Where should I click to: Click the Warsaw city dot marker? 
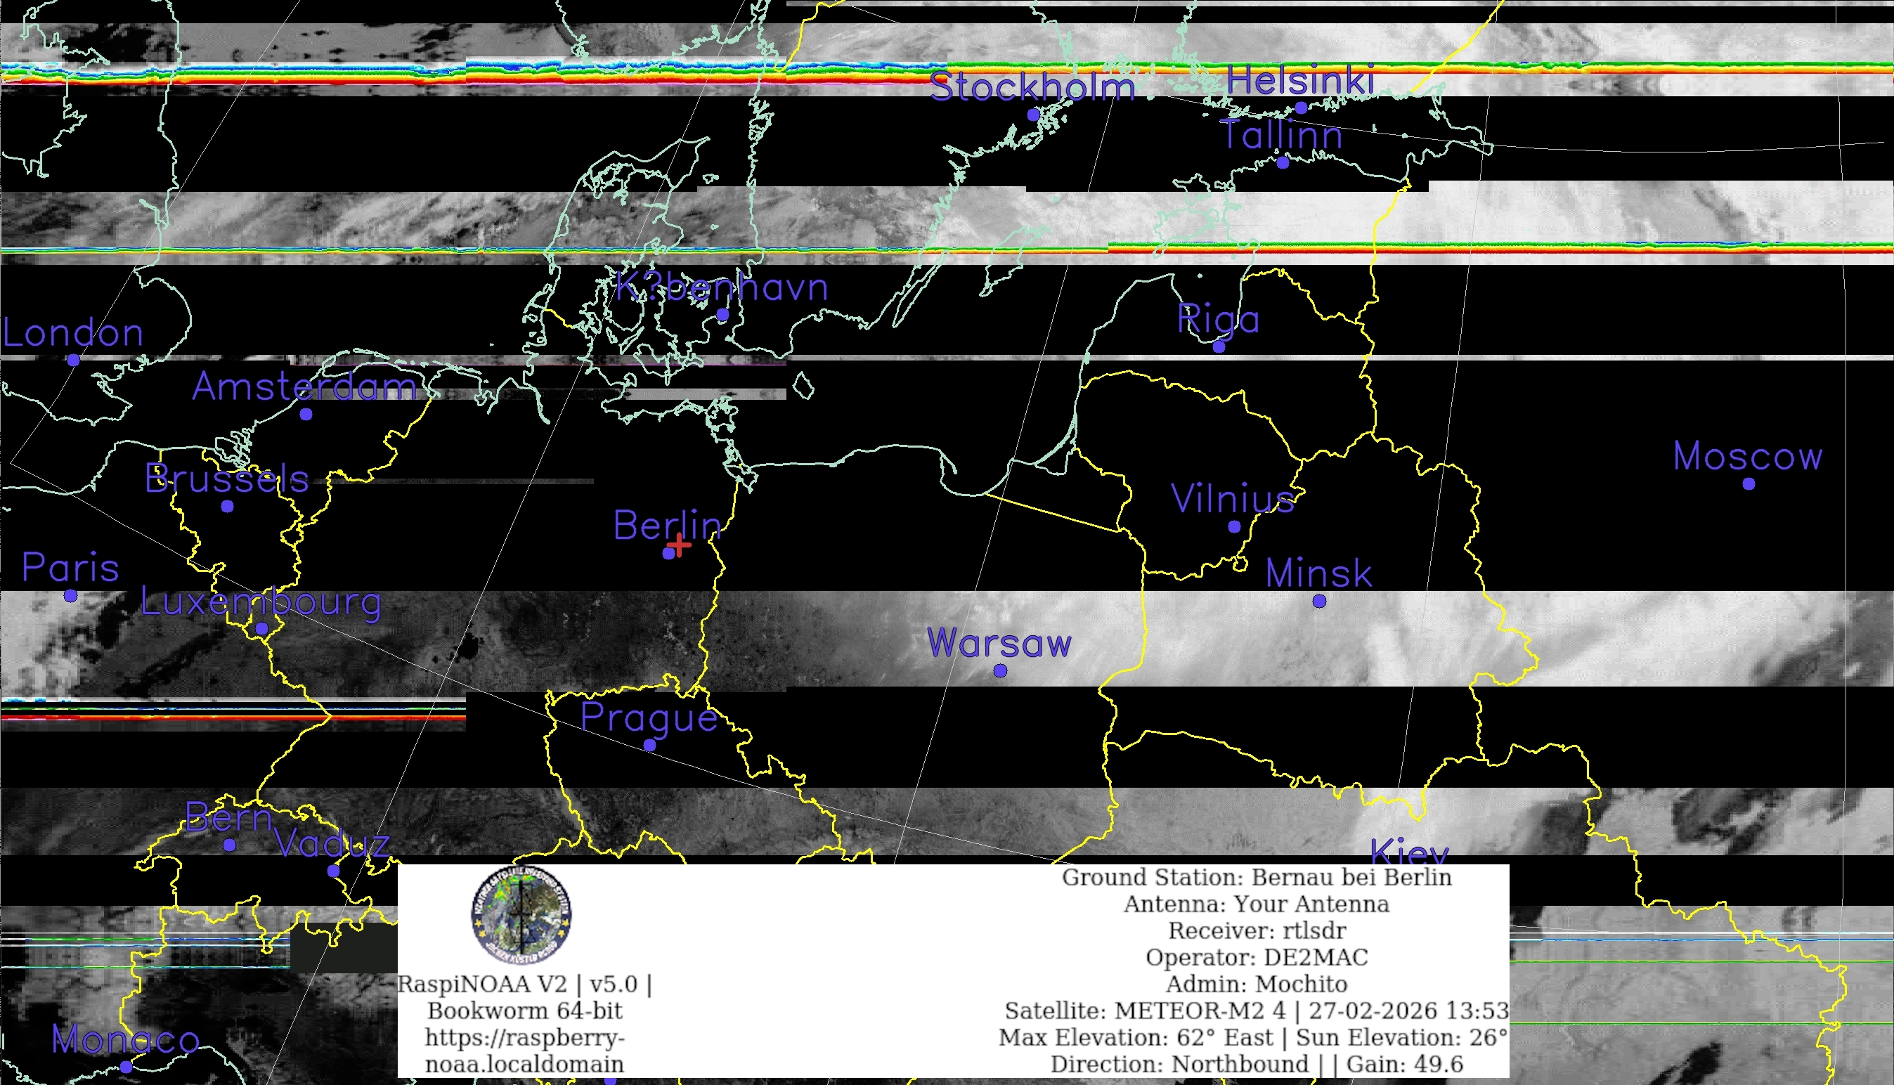[x=1001, y=670]
